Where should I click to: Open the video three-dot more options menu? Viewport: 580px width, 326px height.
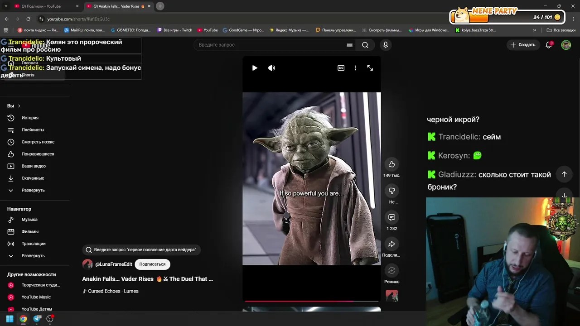[355, 68]
